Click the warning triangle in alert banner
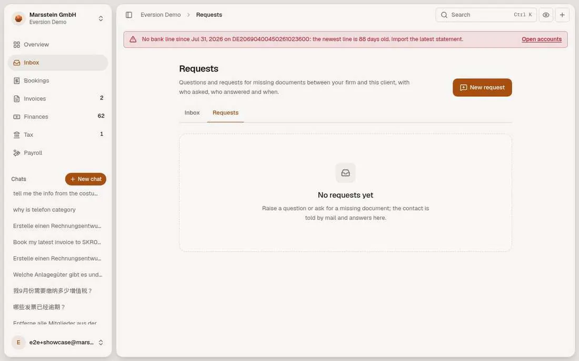The image size is (579, 361). (x=133, y=39)
